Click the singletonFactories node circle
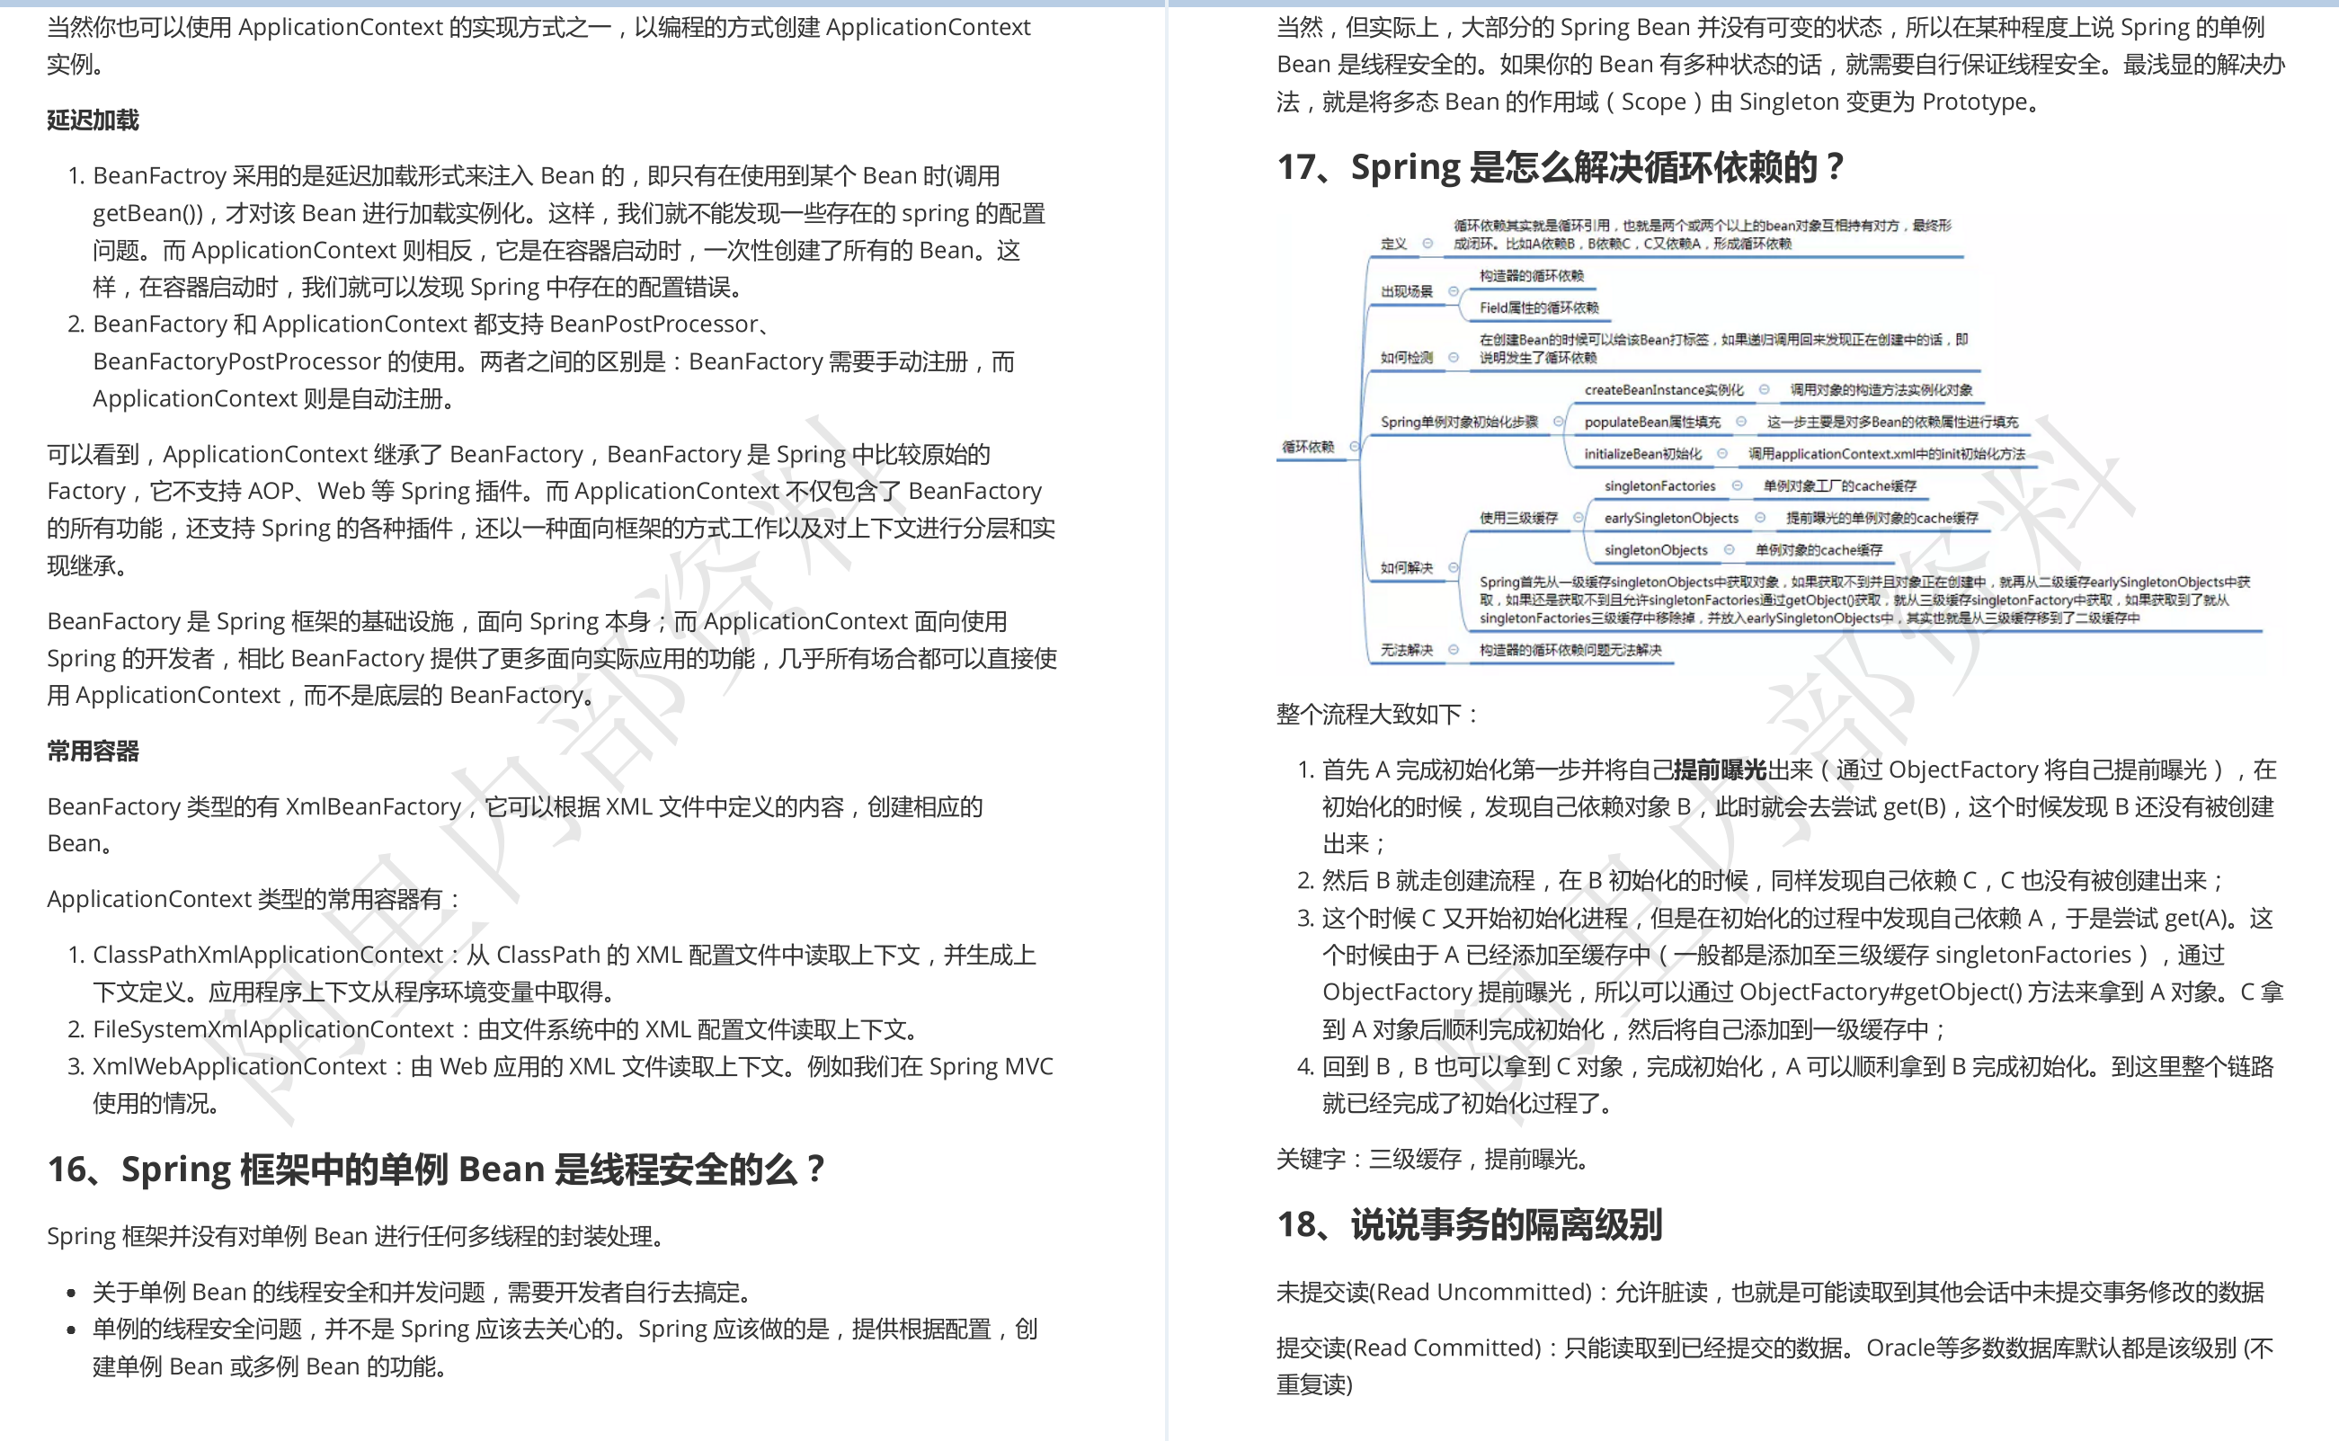The image size is (2339, 1441). pos(1737,486)
